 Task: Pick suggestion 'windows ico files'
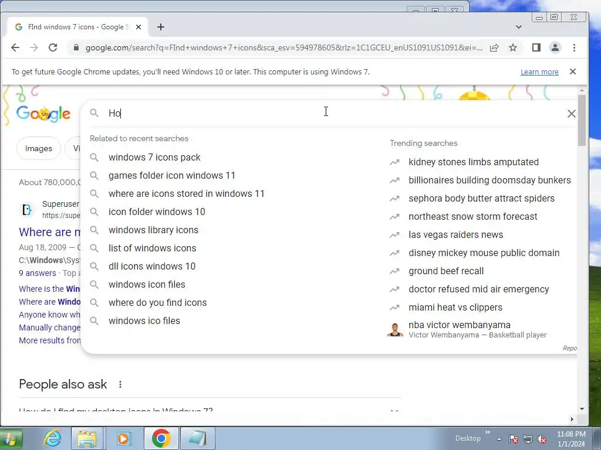click(x=144, y=321)
